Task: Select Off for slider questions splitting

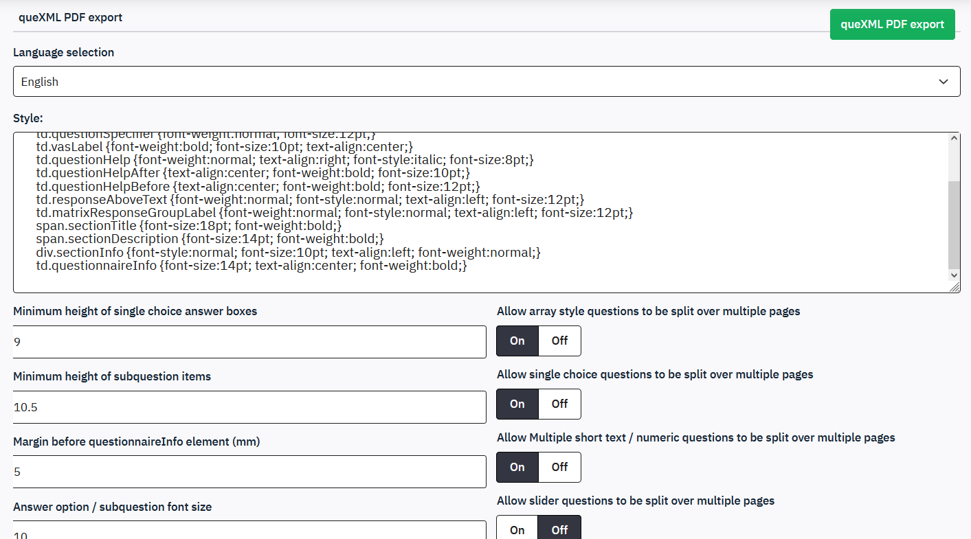Action: coord(559,529)
